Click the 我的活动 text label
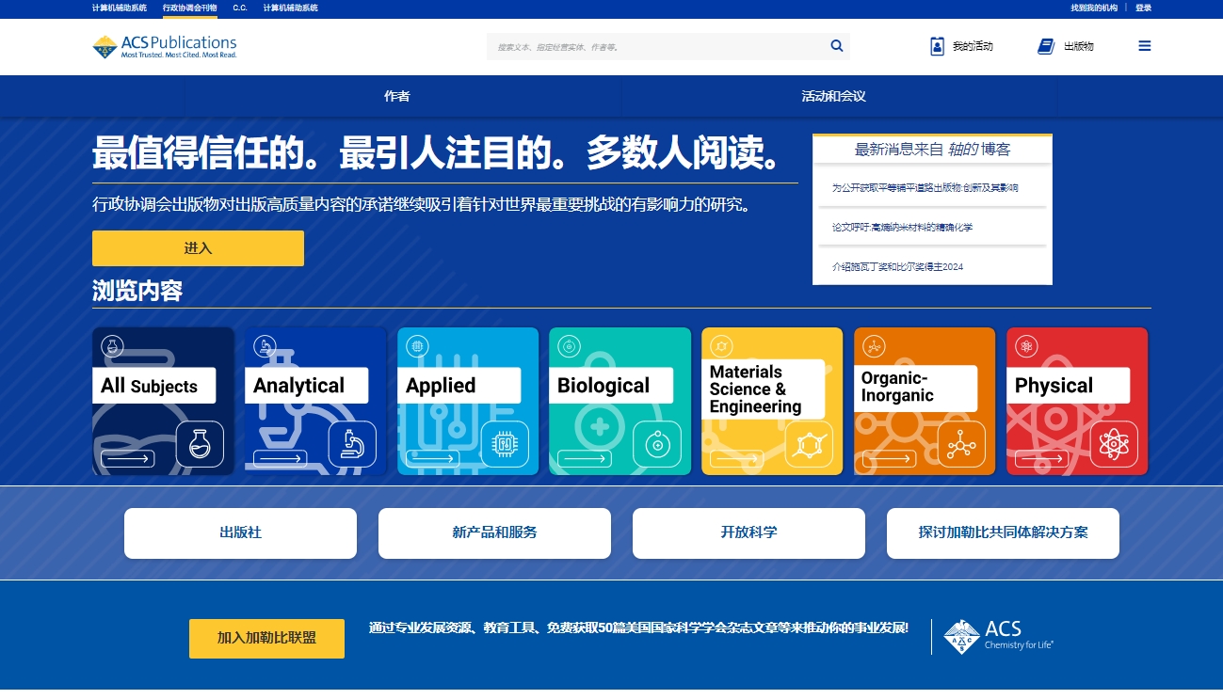Image resolution: width=1223 pixels, height=699 pixels. point(973,46)
